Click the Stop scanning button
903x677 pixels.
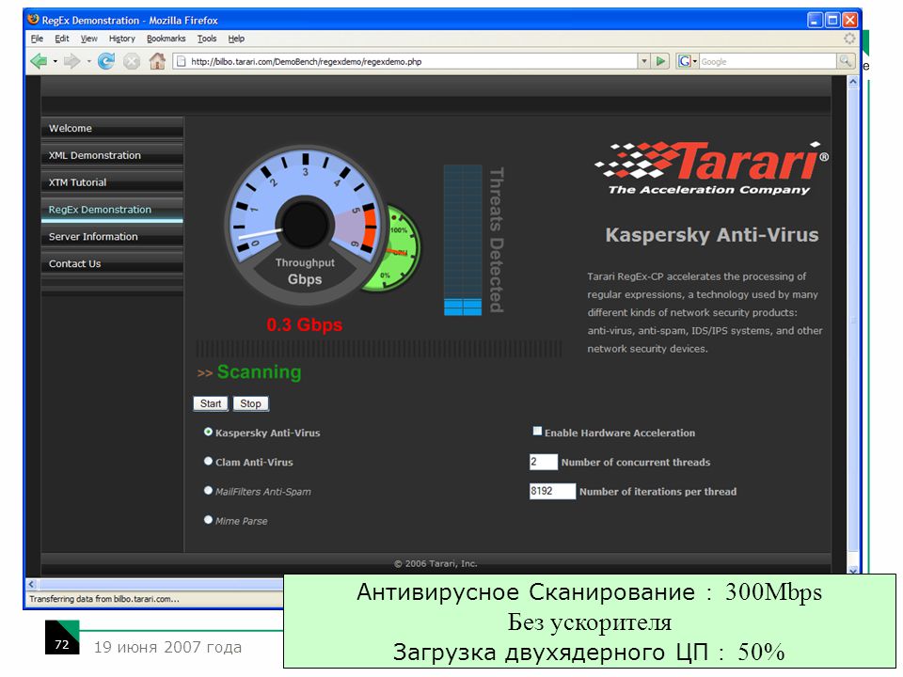[x=250, y=403]
